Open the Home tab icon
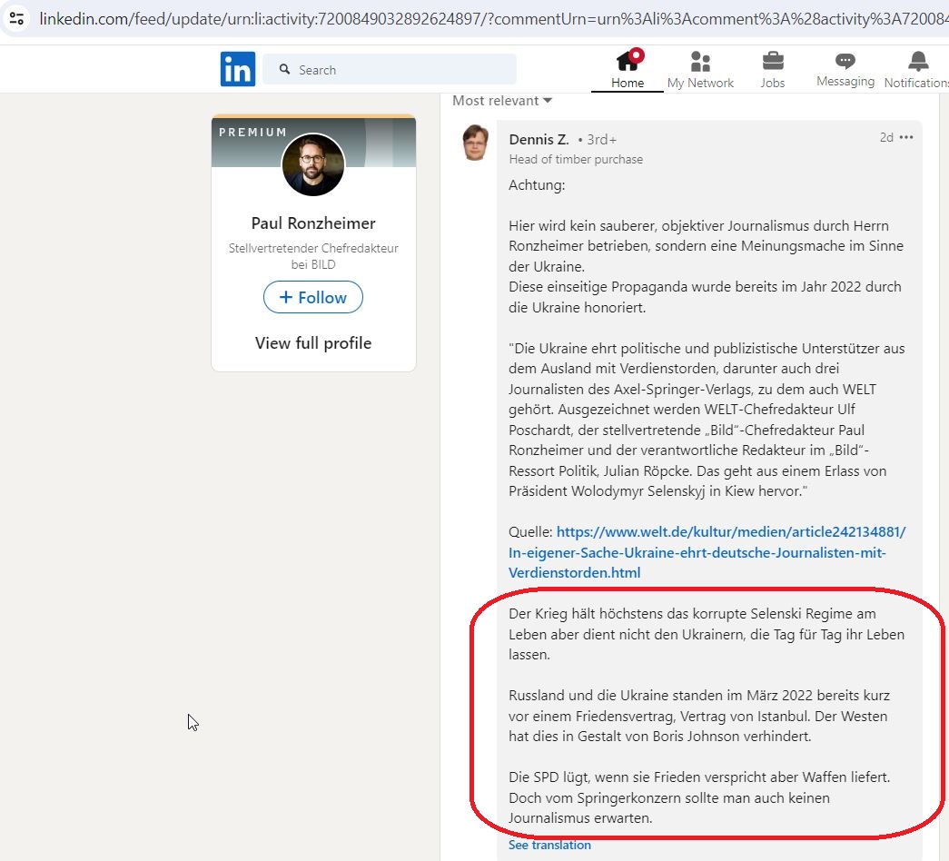 (628, 60)
